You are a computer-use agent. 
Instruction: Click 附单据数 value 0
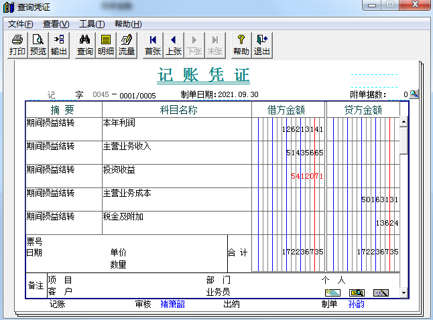point(406,94)
